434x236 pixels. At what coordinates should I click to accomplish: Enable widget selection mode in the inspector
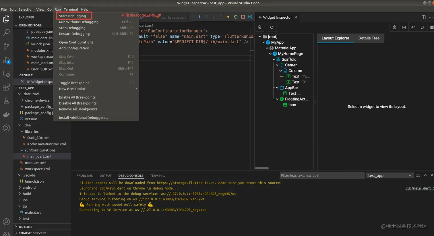point(259,27)
